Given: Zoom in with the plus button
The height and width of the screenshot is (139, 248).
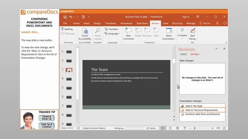Looking at the screenshot, I should coord(213,128).
